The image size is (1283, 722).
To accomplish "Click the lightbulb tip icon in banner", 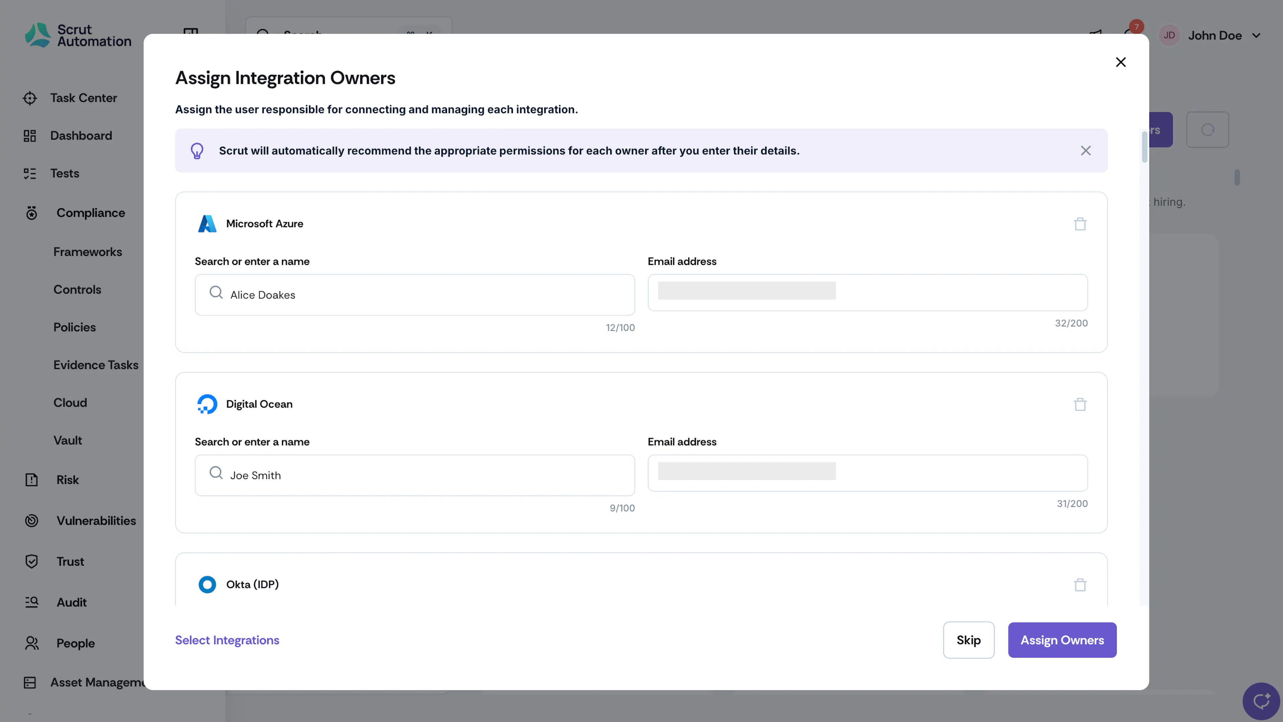I will (197, 150).
